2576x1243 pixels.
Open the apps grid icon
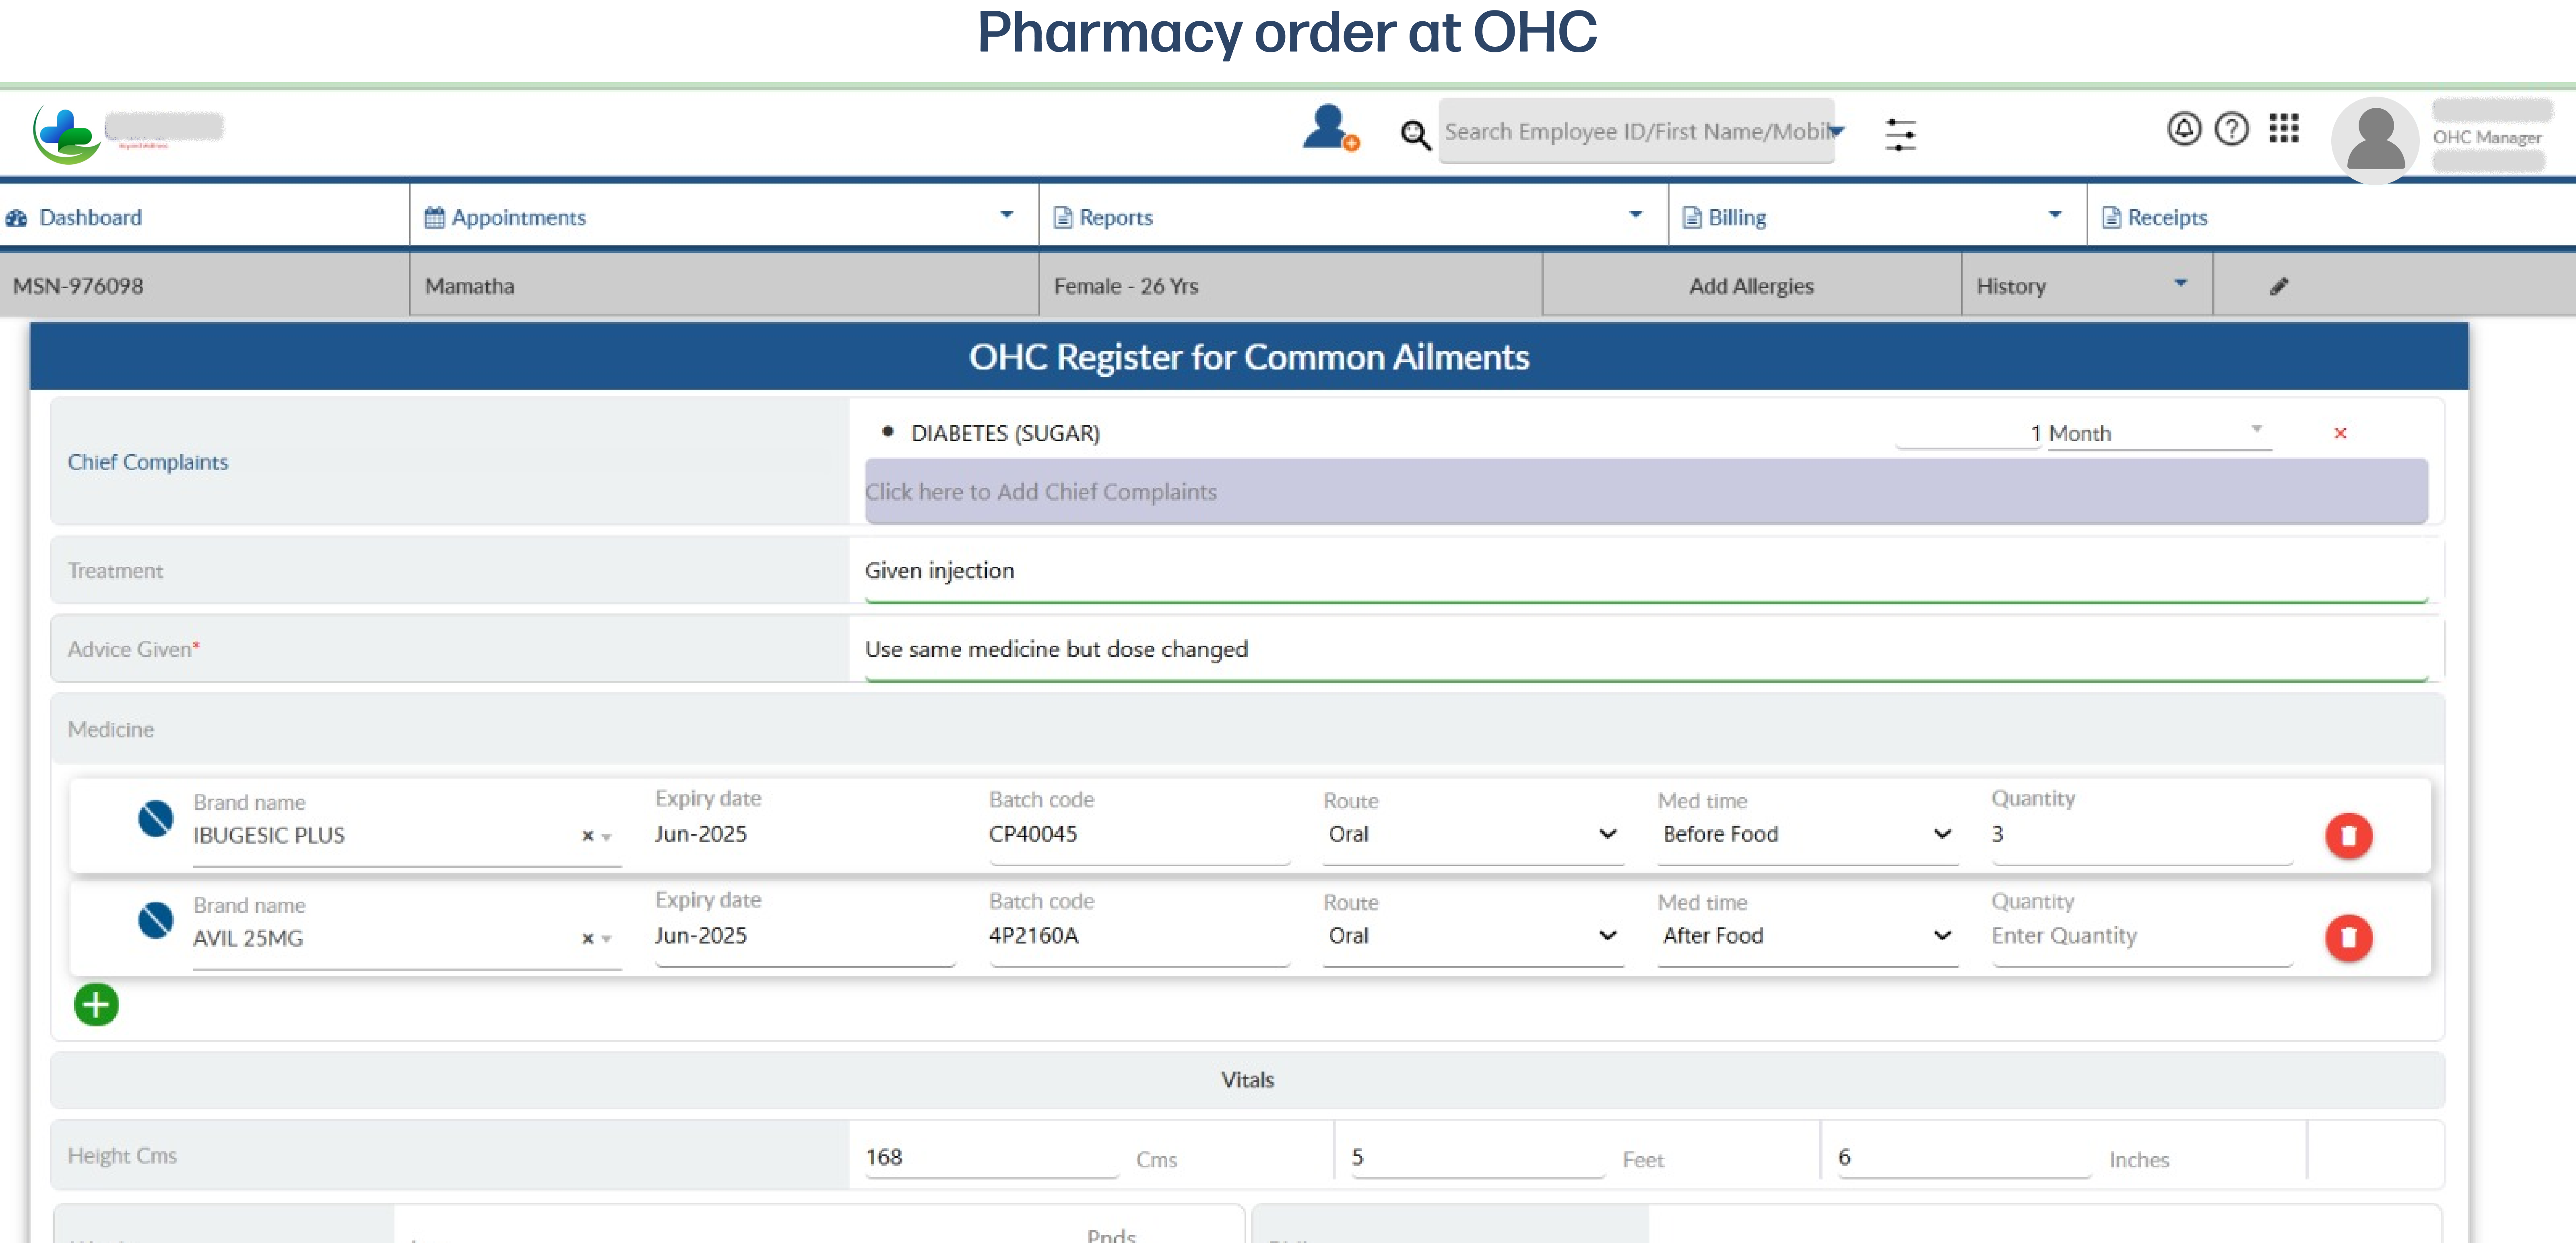tap(2284, 128)
